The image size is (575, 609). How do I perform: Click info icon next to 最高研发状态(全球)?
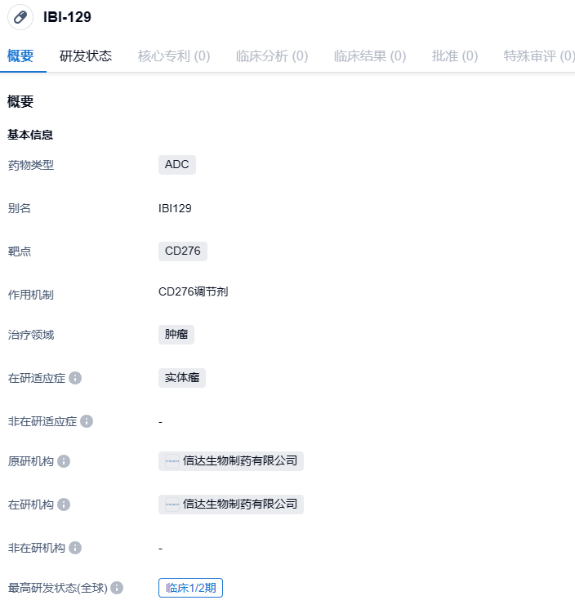tap(117, 588)
